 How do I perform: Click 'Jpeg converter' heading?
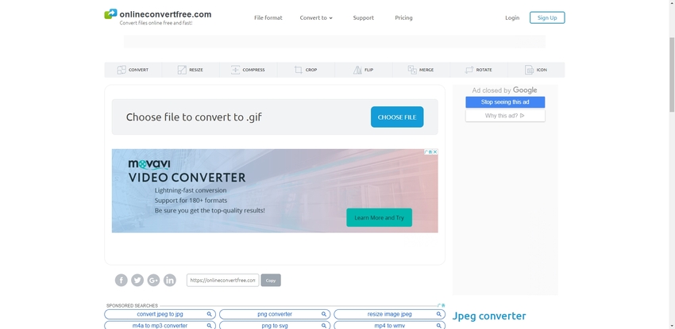(489, 316)
